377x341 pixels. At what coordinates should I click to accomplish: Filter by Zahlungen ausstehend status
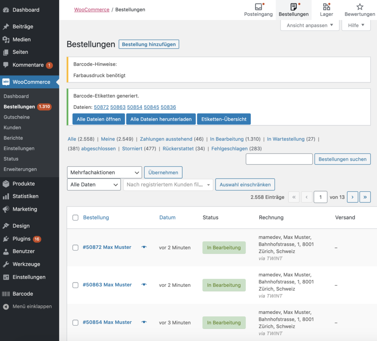pos(166,139)
